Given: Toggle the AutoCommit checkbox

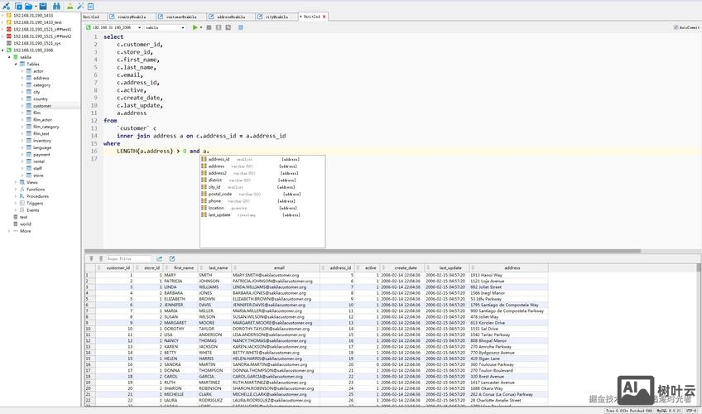Looking at the screenshot, I should point(676,27).
